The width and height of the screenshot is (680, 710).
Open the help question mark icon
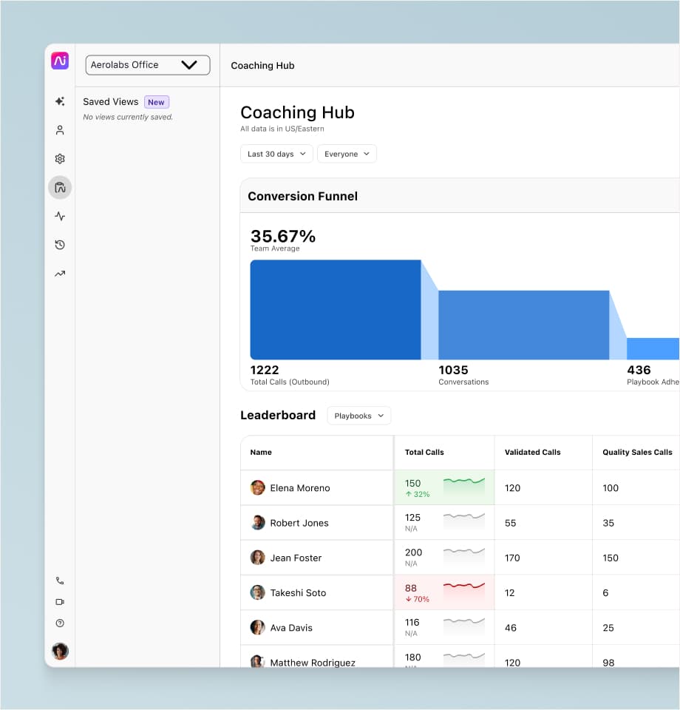tap(60, 623)
